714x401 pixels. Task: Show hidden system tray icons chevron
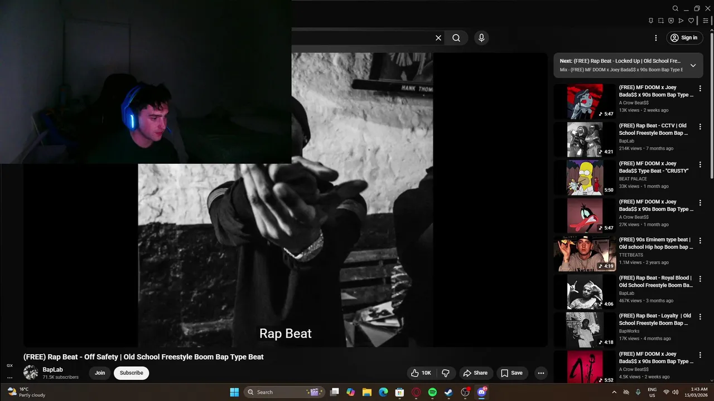(x=614, y=392)
